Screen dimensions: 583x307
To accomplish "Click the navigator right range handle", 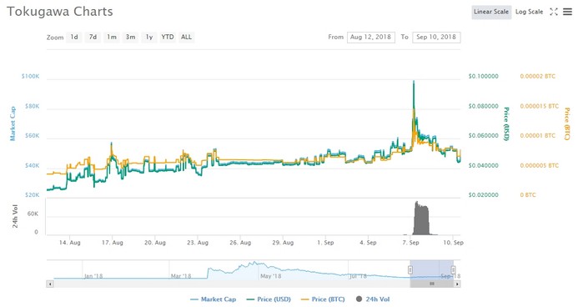I will click(x=453, y=269).
